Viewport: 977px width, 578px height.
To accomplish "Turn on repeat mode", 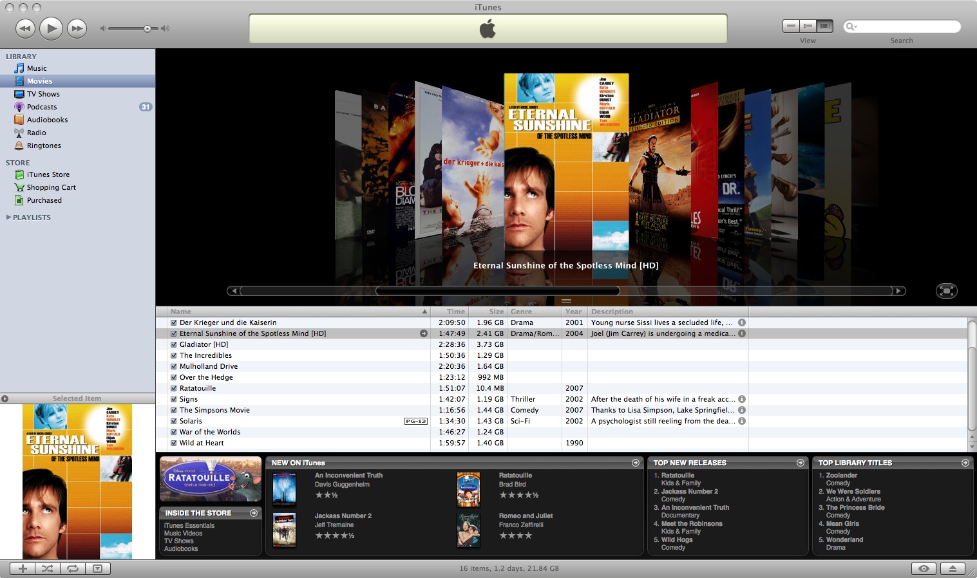I will [x=72, y=568].
